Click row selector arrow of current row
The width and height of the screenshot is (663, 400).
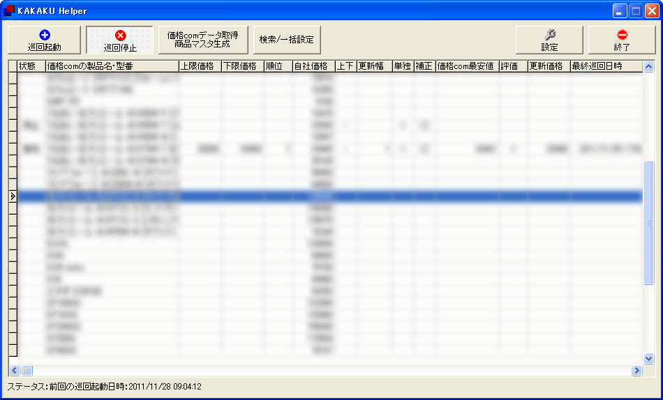(13, 196)
